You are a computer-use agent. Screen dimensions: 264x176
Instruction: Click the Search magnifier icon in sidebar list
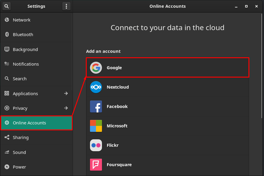7,78
